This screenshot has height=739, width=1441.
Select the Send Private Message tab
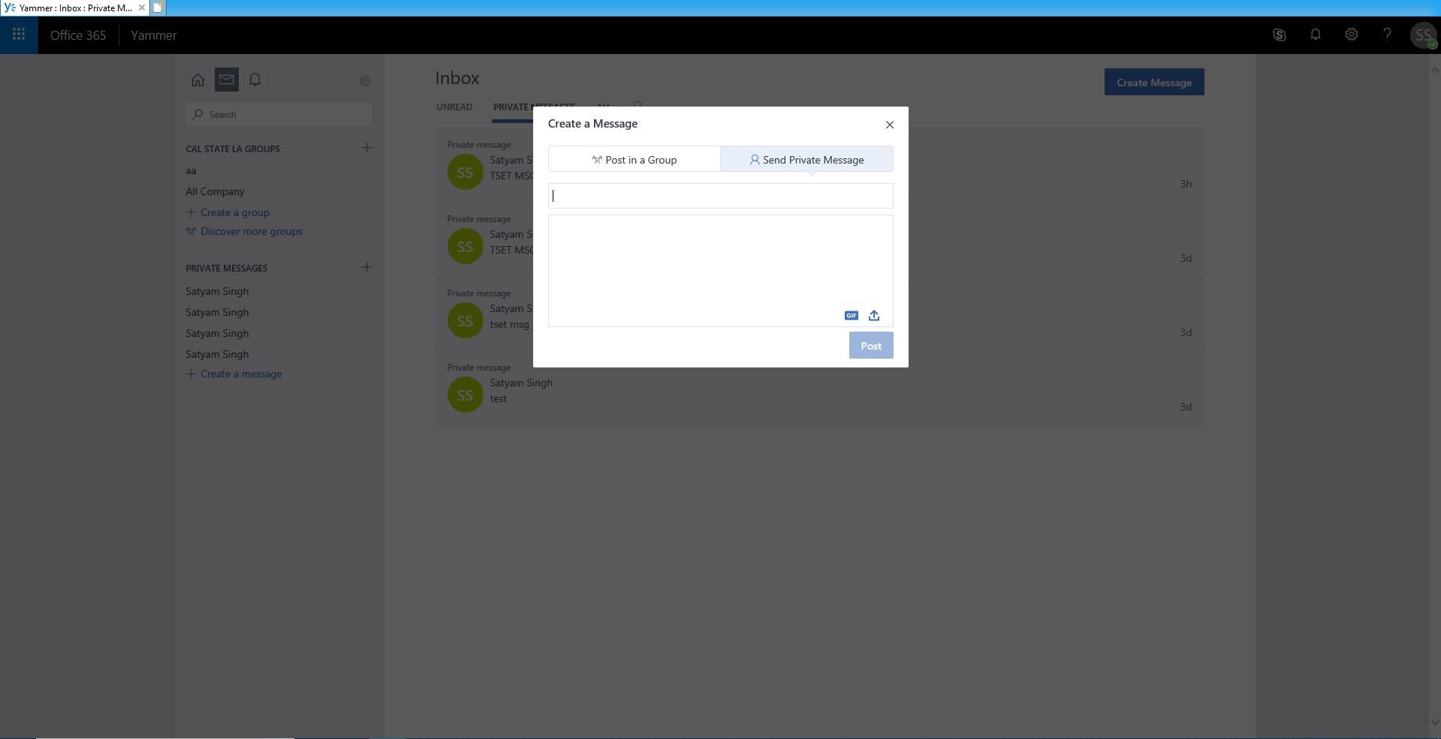807,159
